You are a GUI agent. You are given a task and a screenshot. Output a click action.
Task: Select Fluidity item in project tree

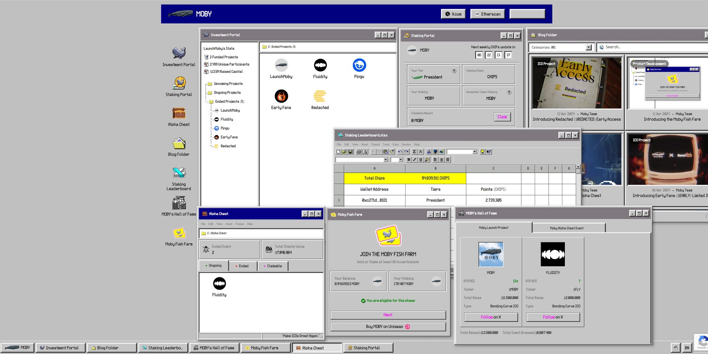pos(224,119)
